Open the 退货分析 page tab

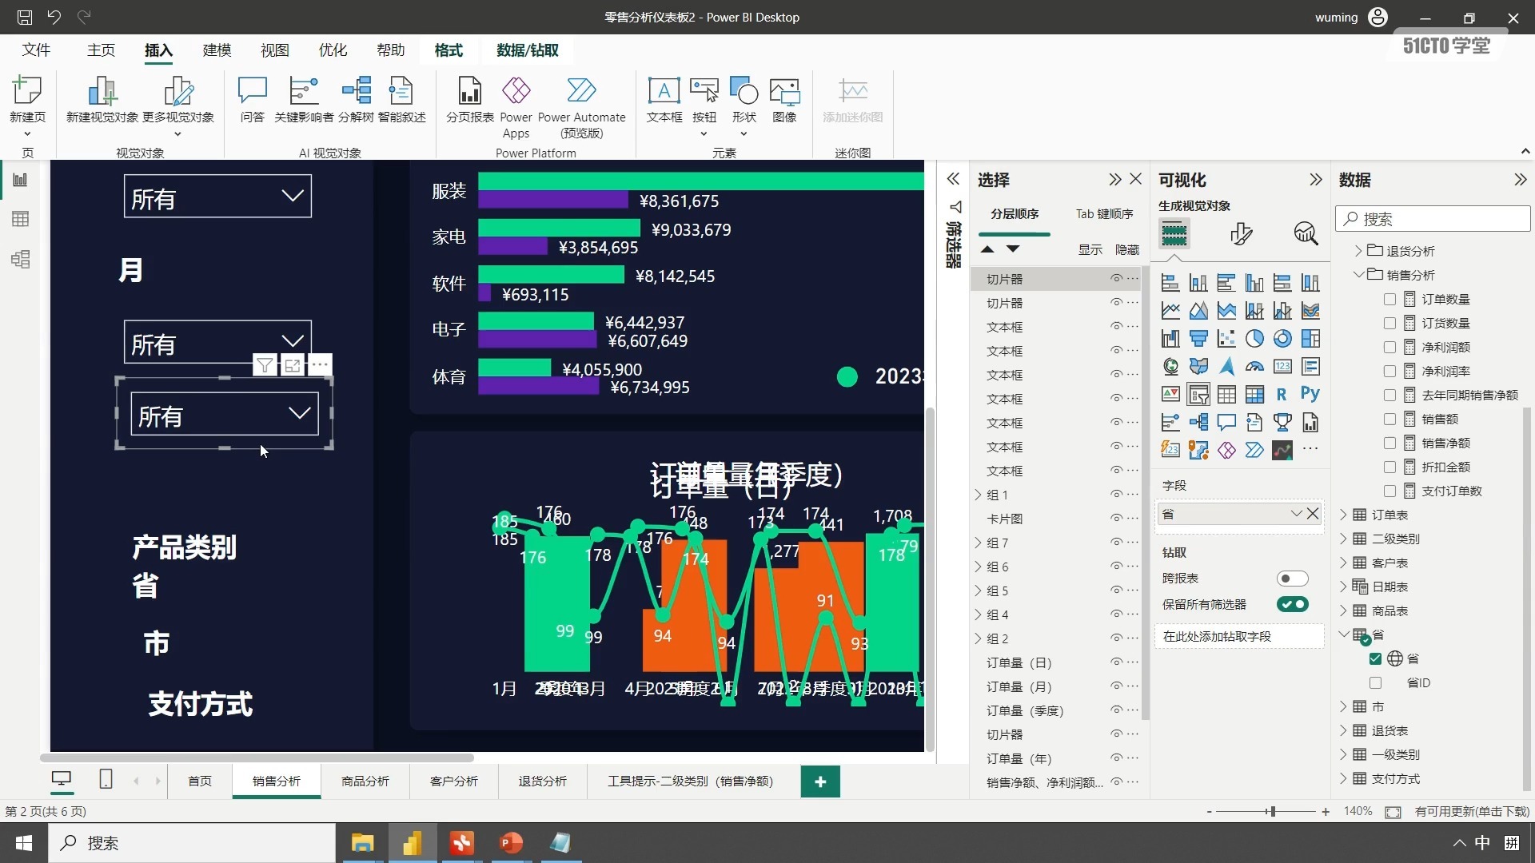tap(542, 781)
